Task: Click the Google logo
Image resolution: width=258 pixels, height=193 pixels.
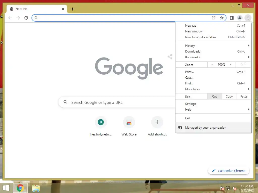Action: pos(129,68)
